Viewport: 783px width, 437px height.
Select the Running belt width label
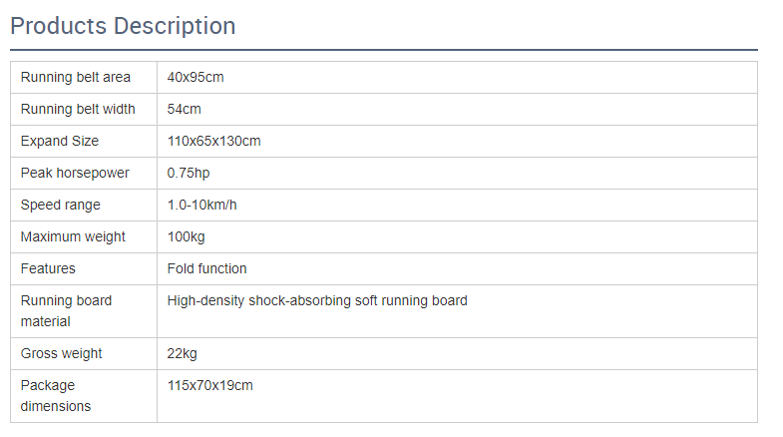[x=78, y=110]
